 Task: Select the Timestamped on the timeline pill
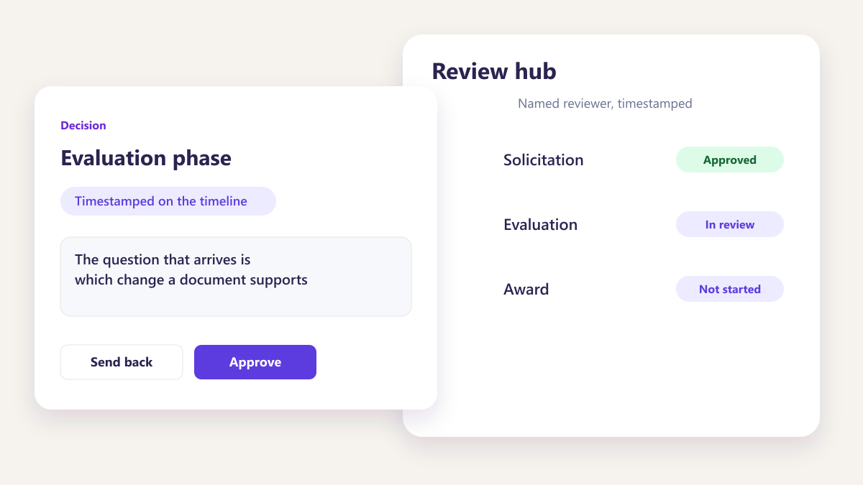click(x=168, y=201)
